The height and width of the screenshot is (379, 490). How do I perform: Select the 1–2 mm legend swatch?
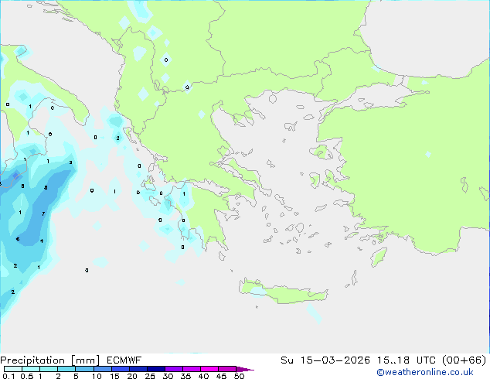(49, 369)
